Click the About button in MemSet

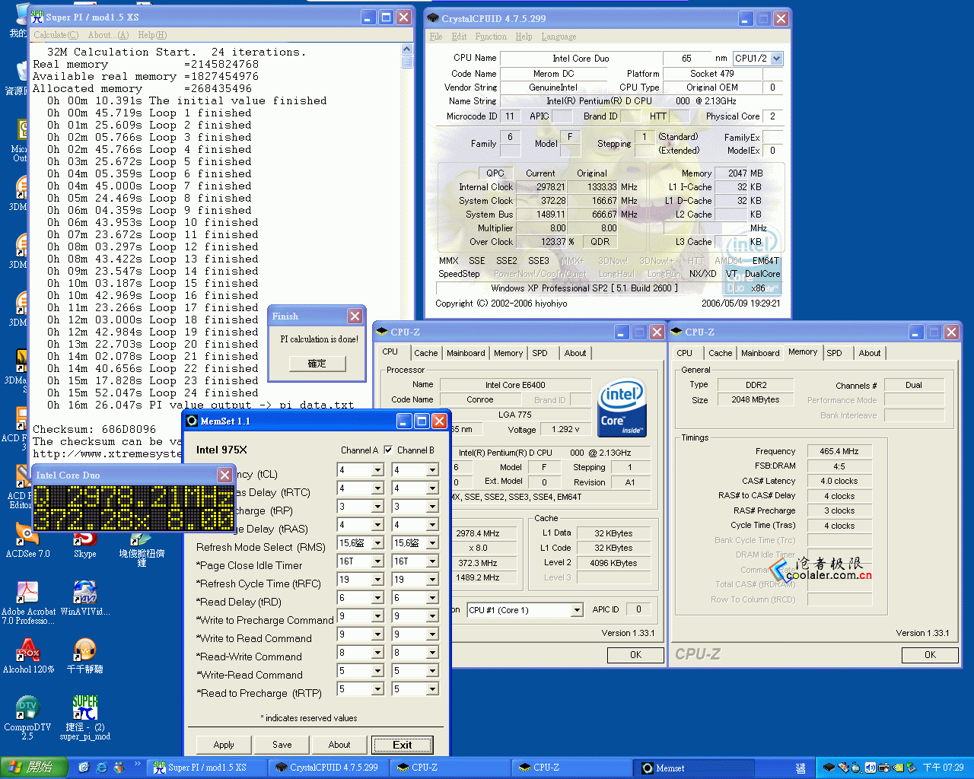pos(339,745)
